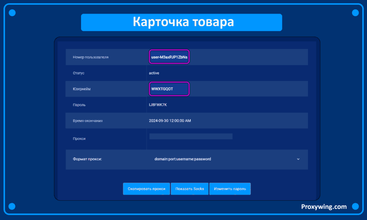Click the Время окончания label
Image resolution: width=367 pixels, height=220 pixels.
(x=88, y=121)
